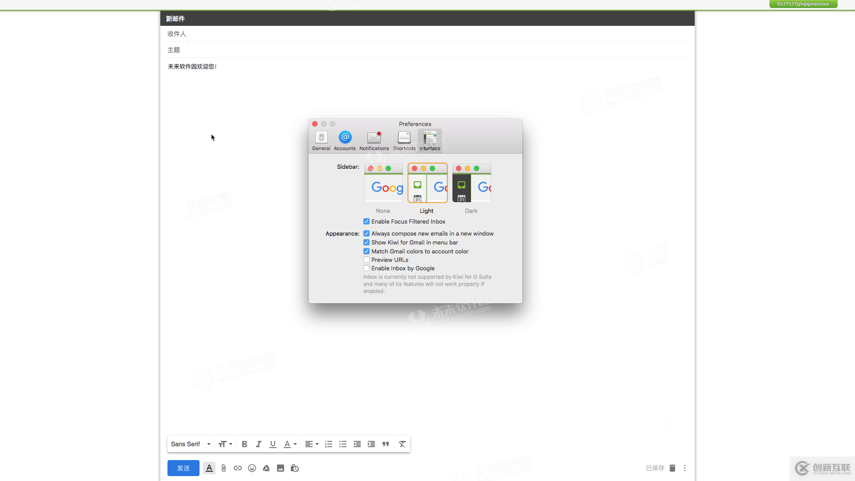Click the Underline formatting icon in toolbar

coord(273,444)
